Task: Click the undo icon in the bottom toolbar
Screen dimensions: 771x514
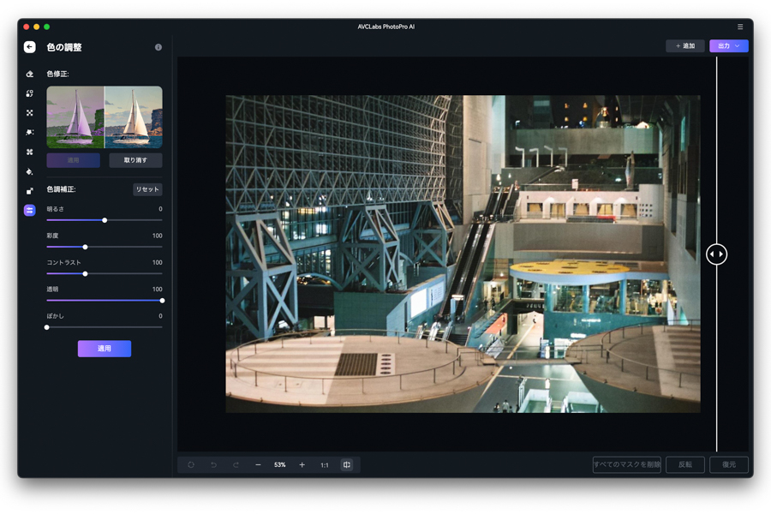Action: (213, 464)
